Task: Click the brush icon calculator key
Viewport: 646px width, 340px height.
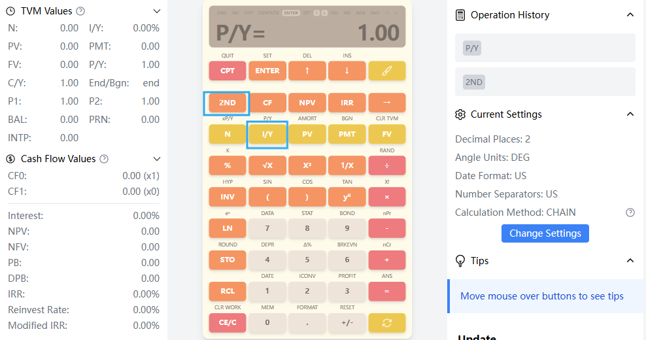Action: point(386,71)
